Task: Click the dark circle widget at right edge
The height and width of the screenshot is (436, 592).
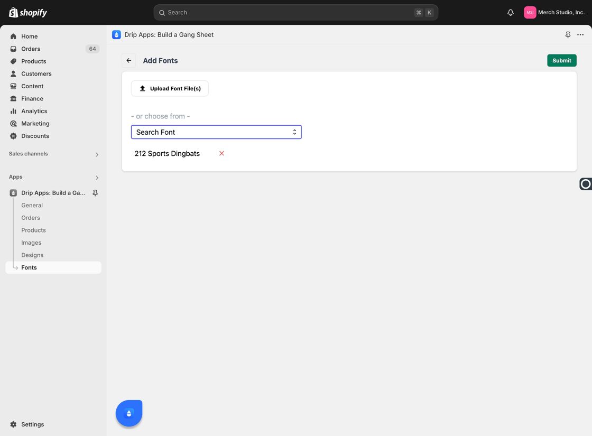Action: click(586, 184)
